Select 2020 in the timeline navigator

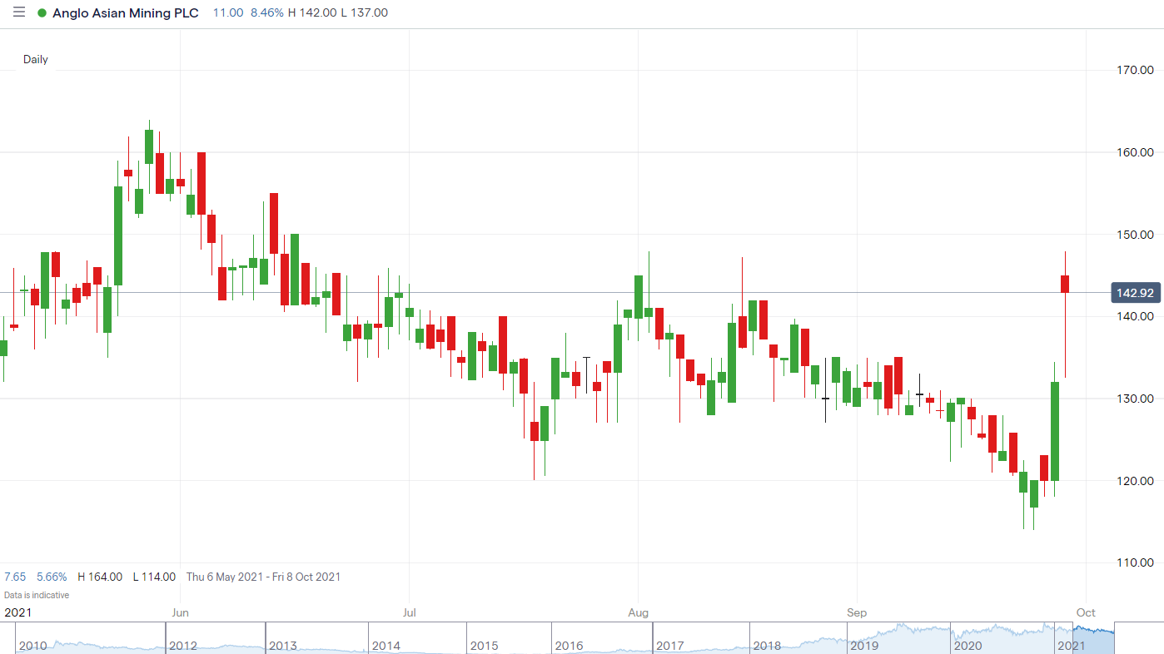click(x=967, y=646)
